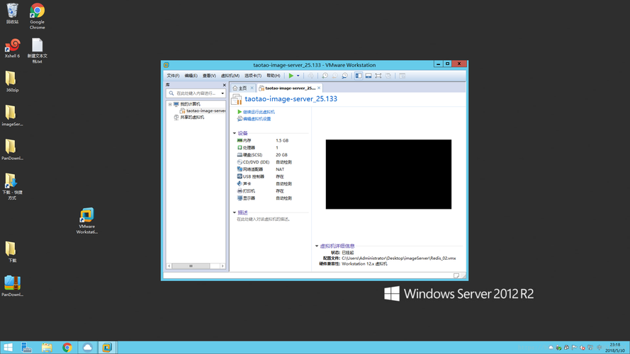Click the Windows Start button
This screenshot has height=354, width=630.
coord(8,348)
